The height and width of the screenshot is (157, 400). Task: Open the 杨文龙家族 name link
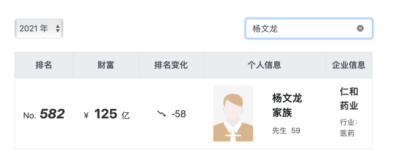pos(287,105)
